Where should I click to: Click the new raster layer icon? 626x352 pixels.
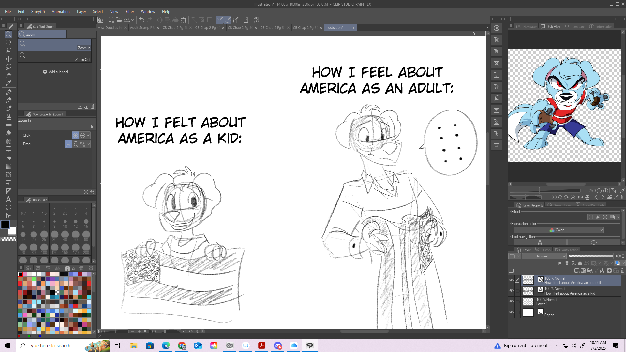[577, 271]
